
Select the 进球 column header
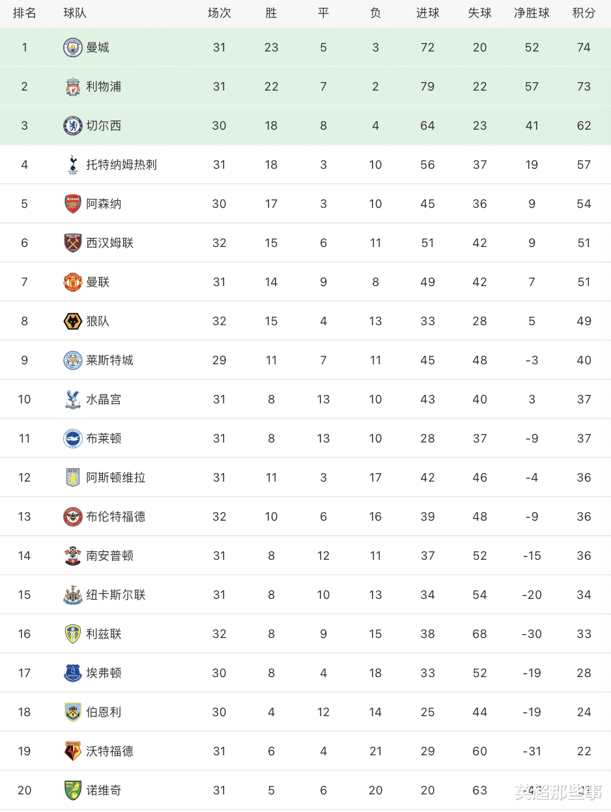tap(427, 13)
